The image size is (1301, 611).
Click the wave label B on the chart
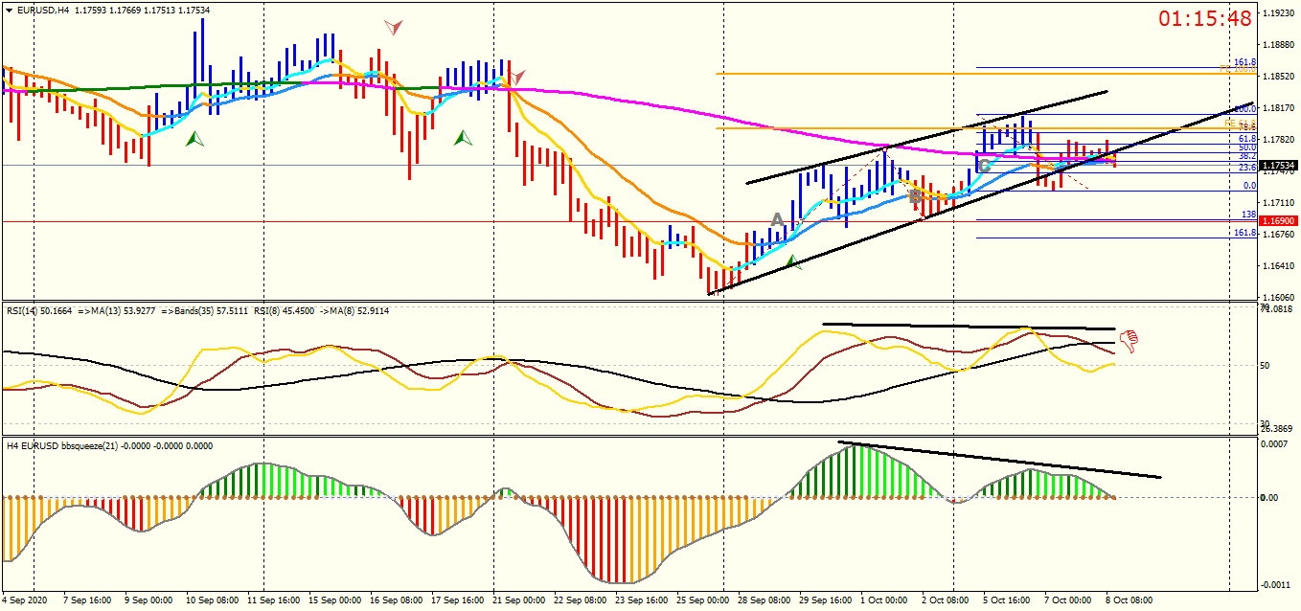915,196
